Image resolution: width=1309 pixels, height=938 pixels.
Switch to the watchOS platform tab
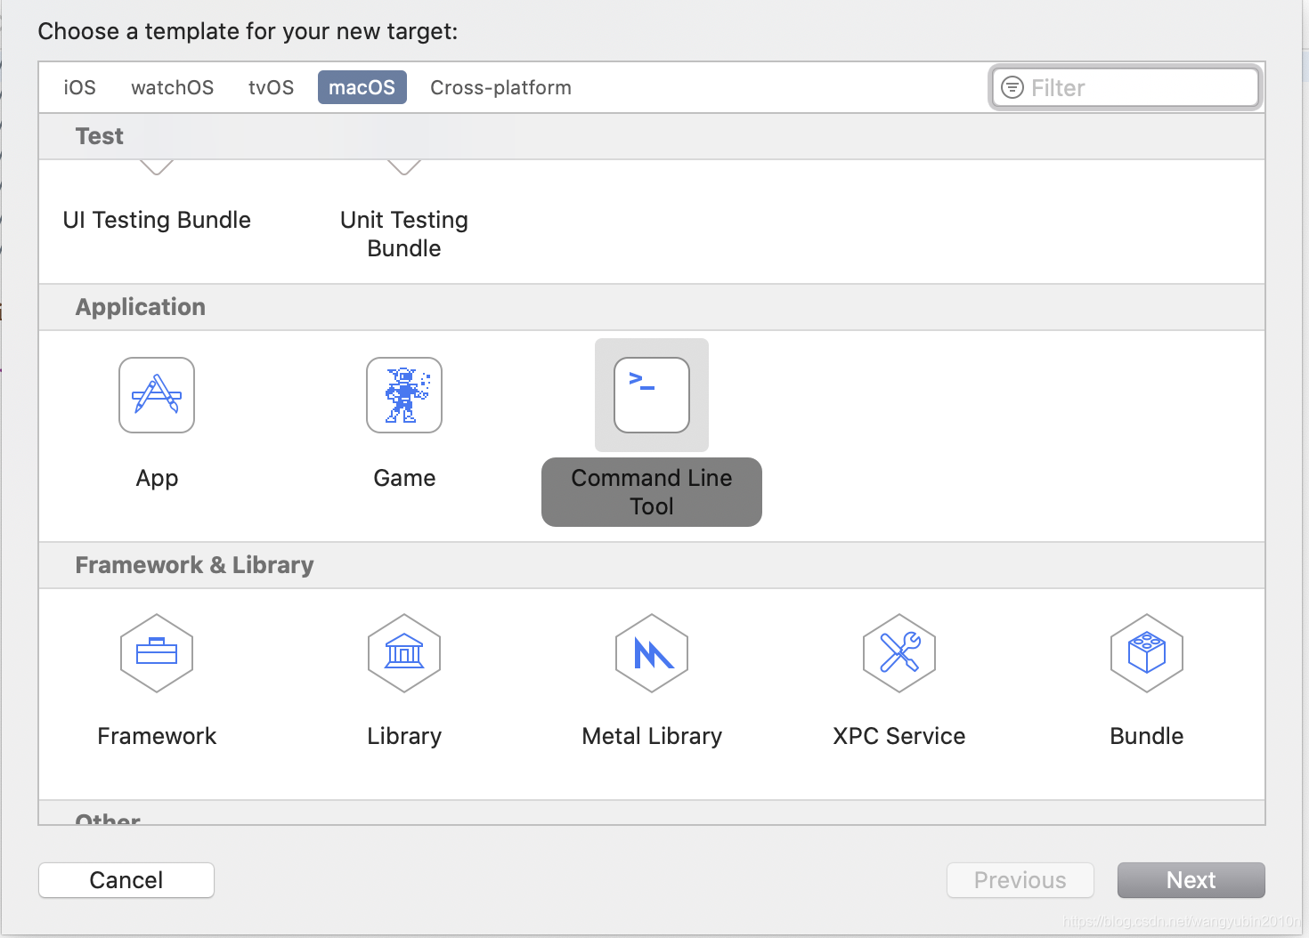point(172,87)
